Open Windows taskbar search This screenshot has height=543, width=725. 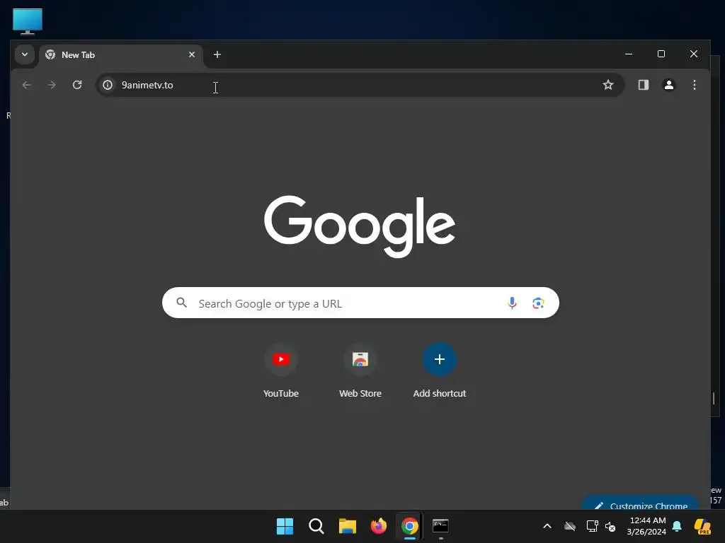coord(316,526)
